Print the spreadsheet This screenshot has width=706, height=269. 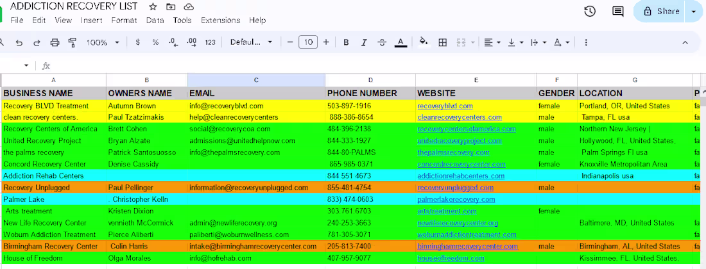tap(55, 42)
